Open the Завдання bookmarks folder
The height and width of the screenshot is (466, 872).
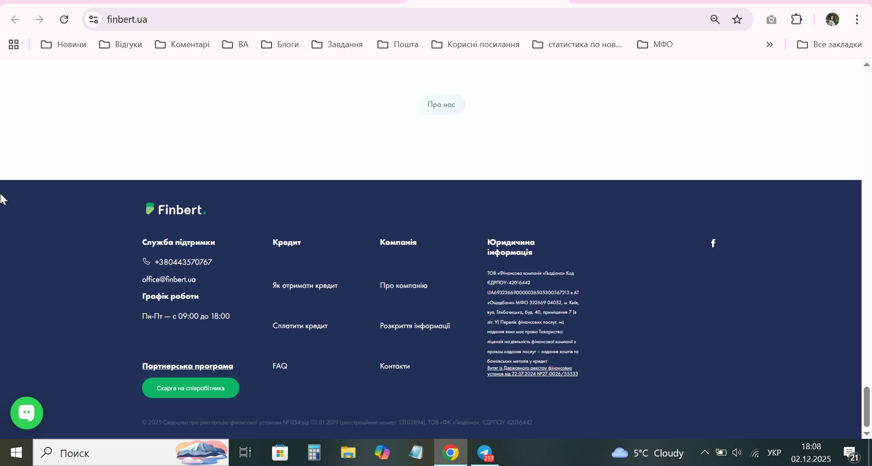337,44
